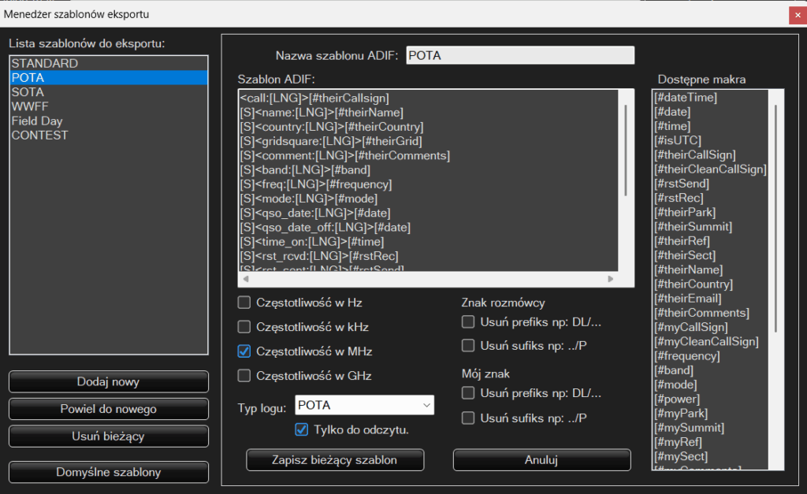The height and width of the screenshot is (494, 807).
Task: Save with Zapisz bieżący szablon button
Action: (335, 460)
